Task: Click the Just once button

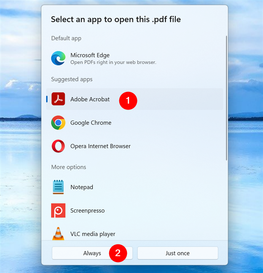Action: [178, 253]
